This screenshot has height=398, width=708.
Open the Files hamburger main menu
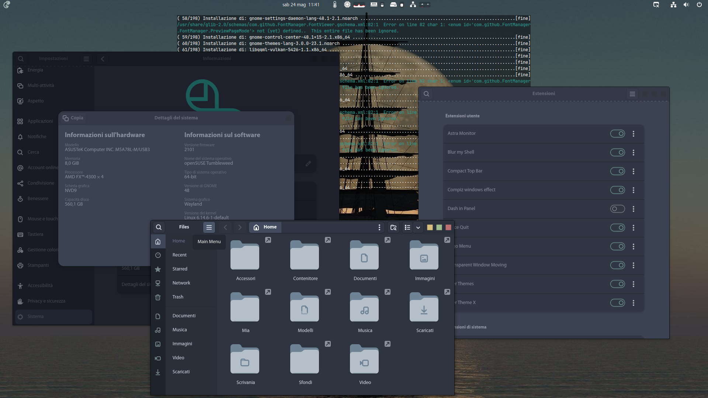tap(209, 227)
